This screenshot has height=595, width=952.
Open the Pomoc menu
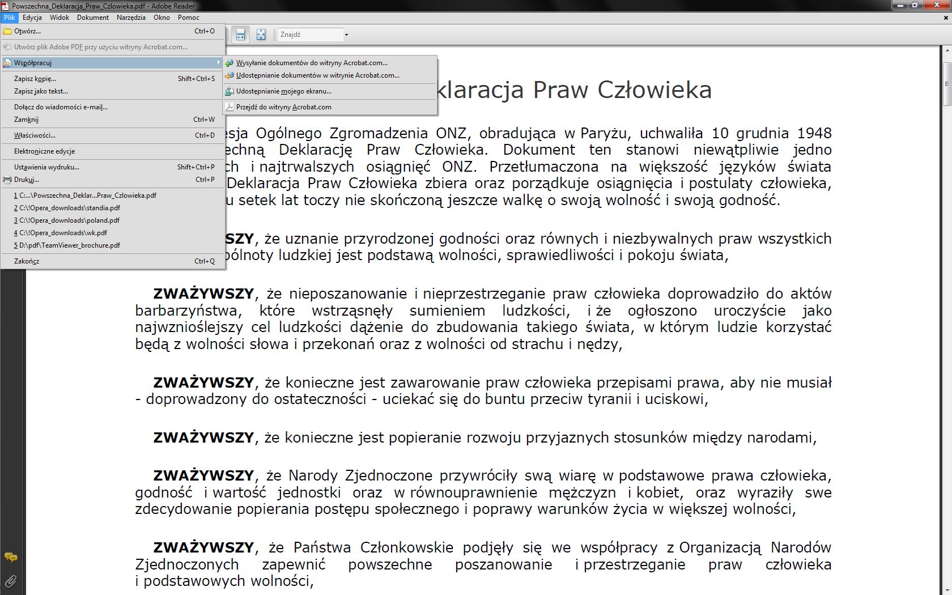pos(189,18)
